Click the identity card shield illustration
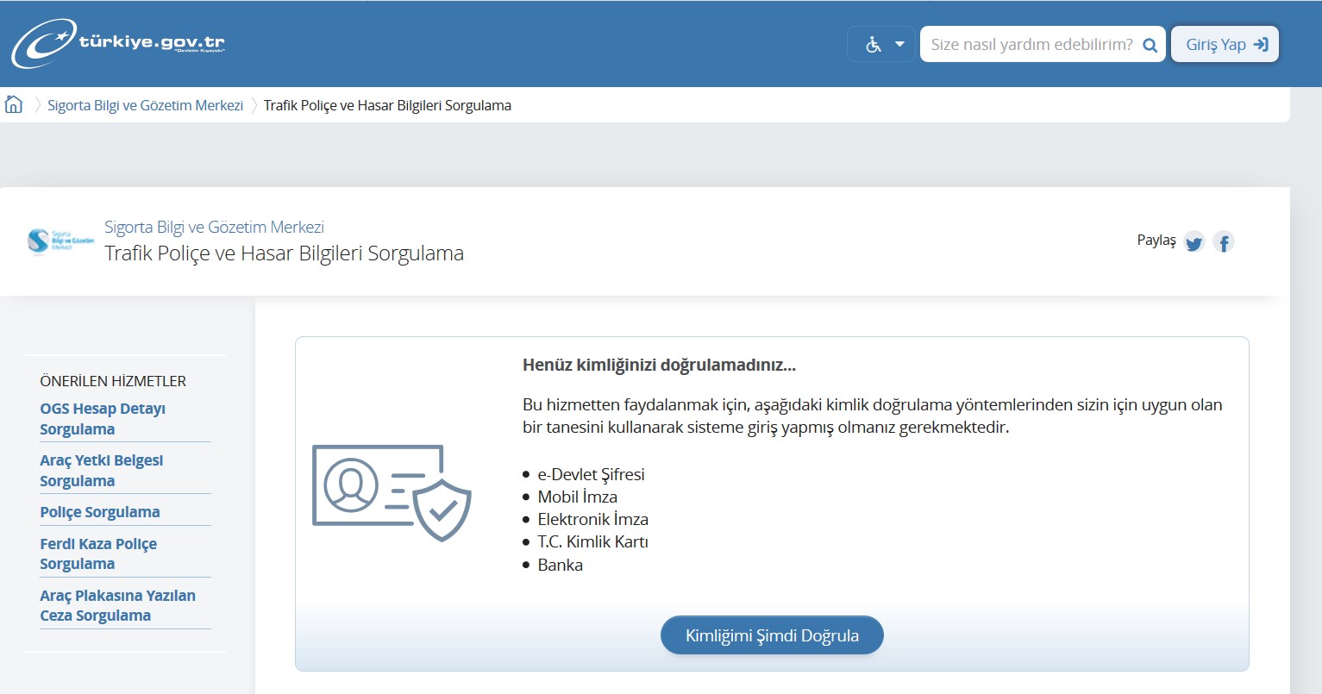1322x694 pixels. 392,493
